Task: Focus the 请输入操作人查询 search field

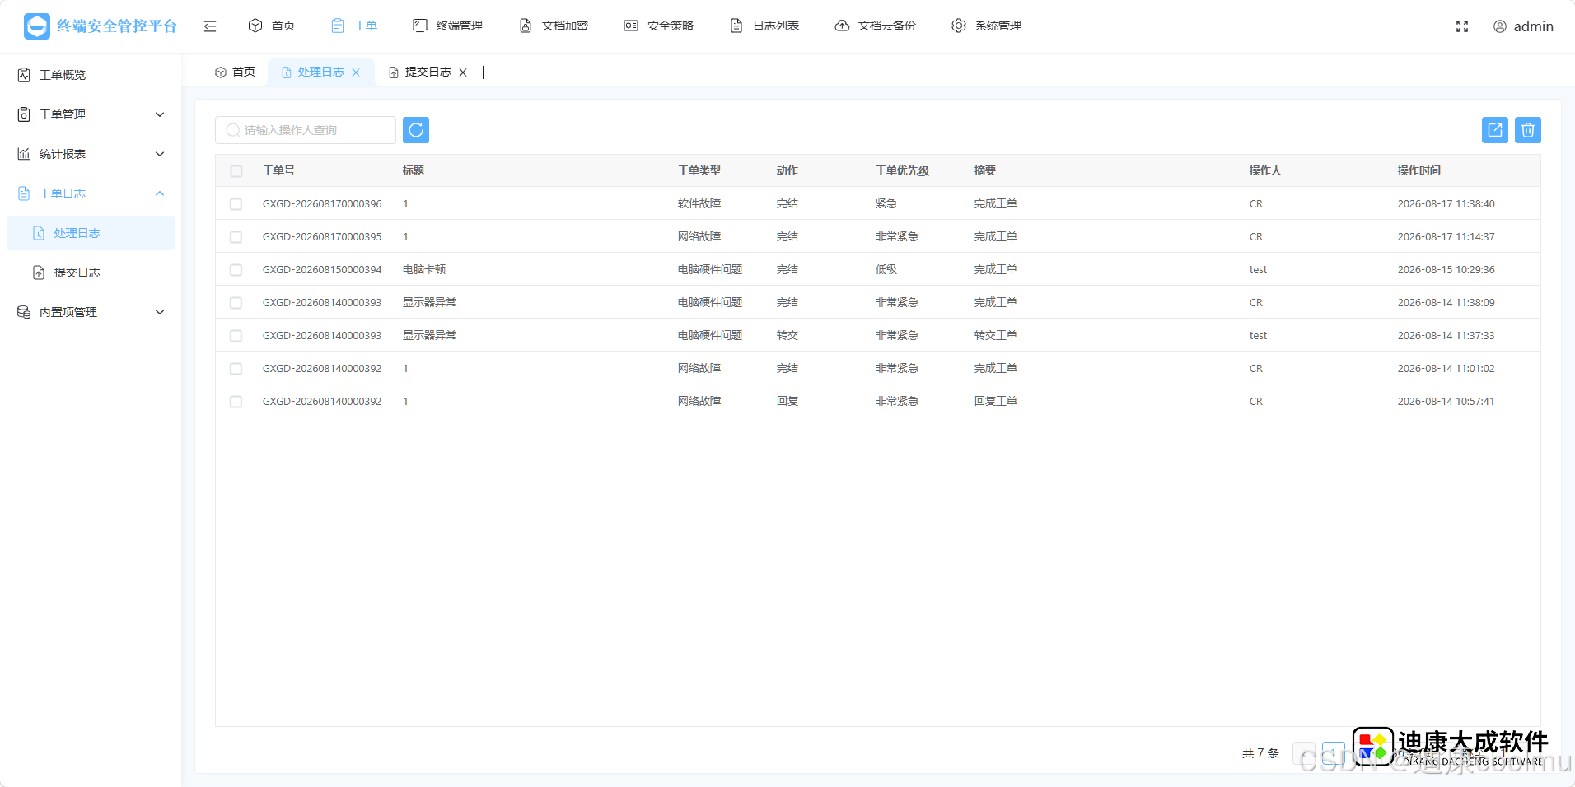Action: [306, 130]
